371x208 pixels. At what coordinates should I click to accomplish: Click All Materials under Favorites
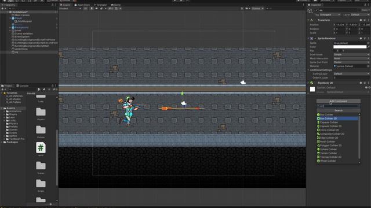click(16, 96)
